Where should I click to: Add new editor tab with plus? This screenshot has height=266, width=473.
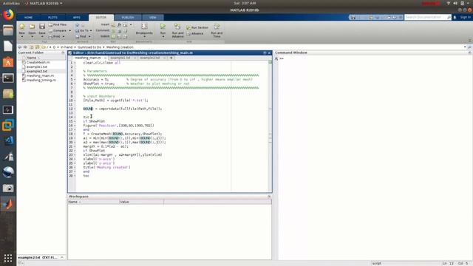[171, 58]
